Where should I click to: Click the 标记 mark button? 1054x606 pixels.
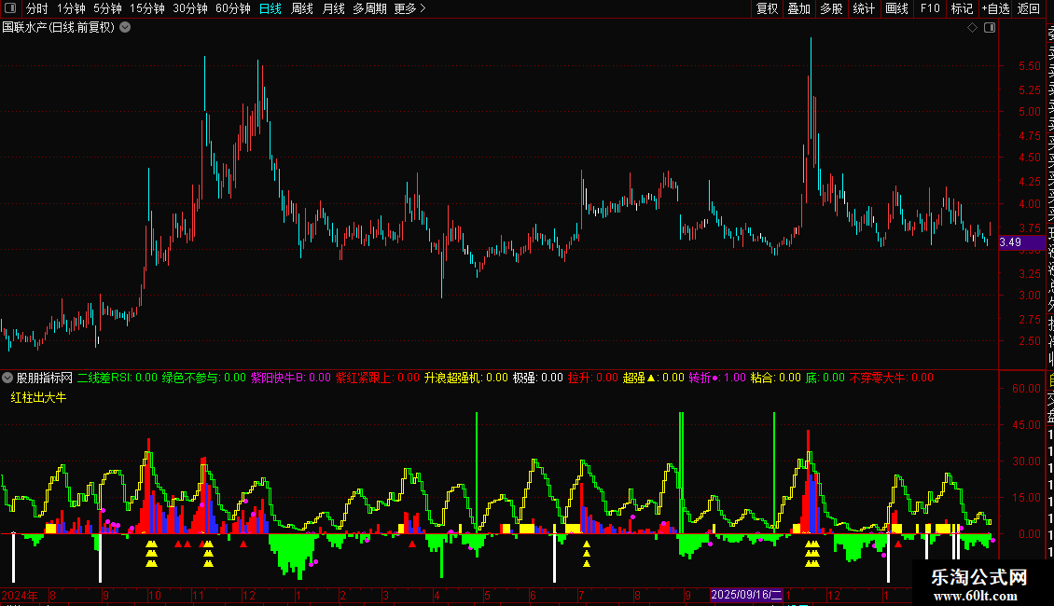(x=962, y=8)
